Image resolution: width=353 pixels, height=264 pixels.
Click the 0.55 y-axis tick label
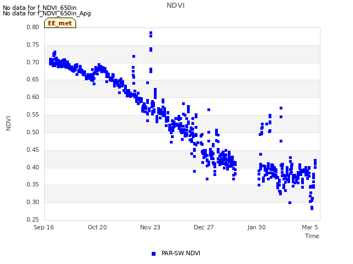click(x=33, y=114)
